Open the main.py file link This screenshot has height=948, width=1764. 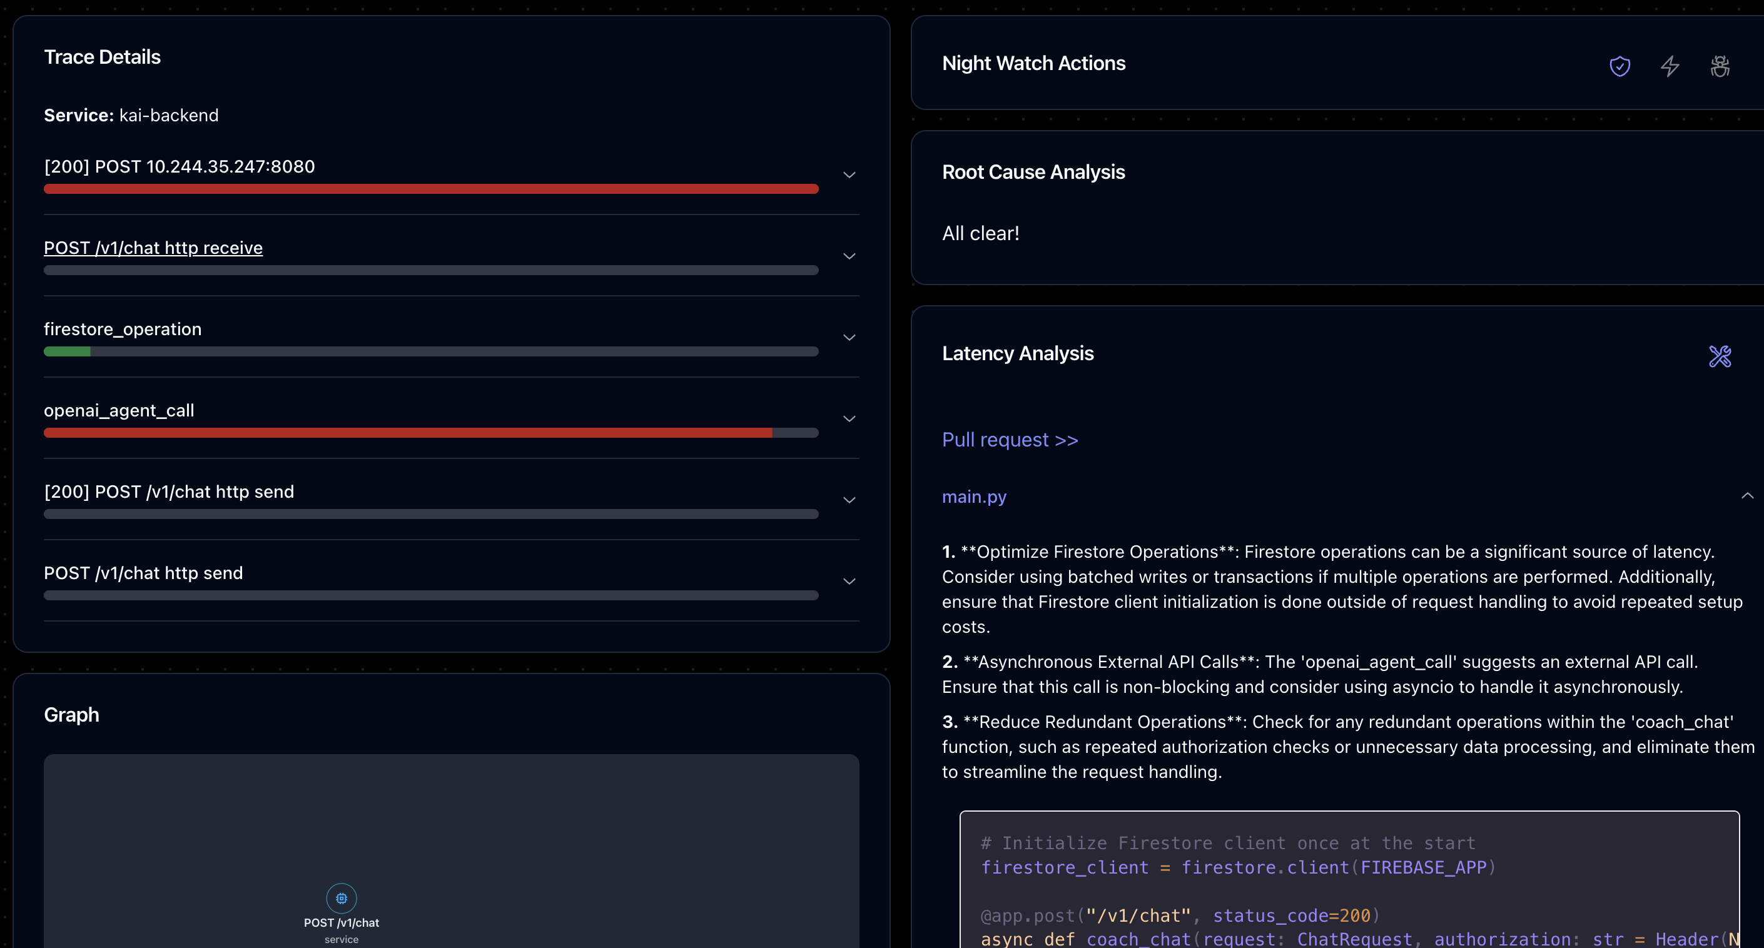coord(974,497)
